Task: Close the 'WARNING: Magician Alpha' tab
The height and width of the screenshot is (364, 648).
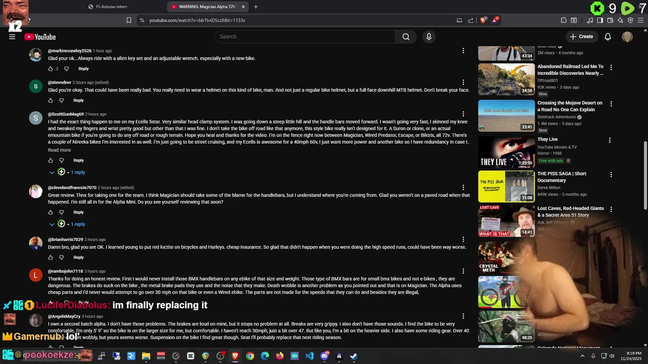Action: pyautogui.click(x=244, y=7)
